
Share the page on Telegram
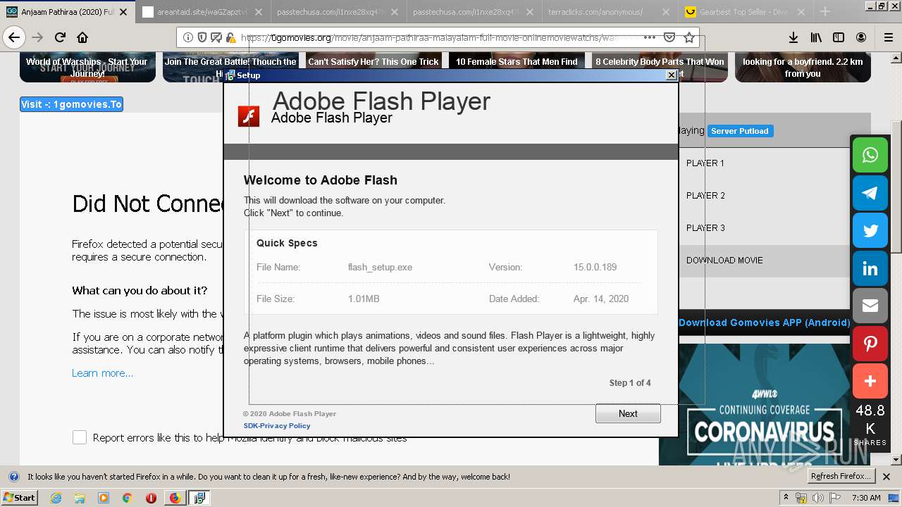(870, 193)
